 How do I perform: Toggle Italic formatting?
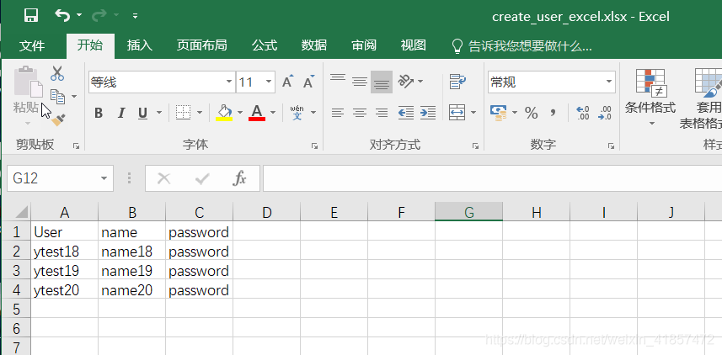coord(121,113)
